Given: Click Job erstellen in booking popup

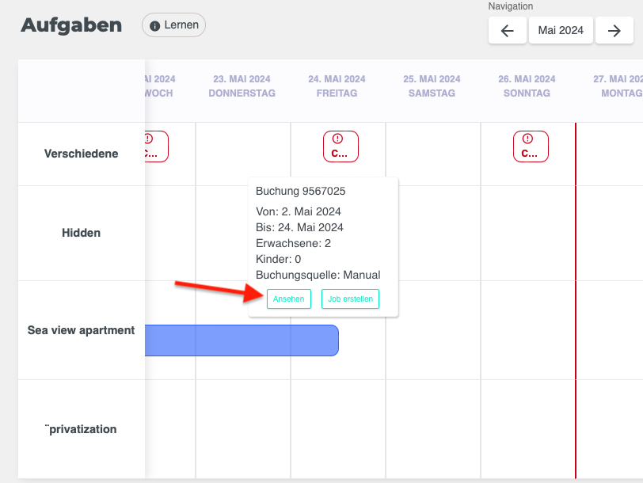Looking at the screenshot, I should pos(350,299).
